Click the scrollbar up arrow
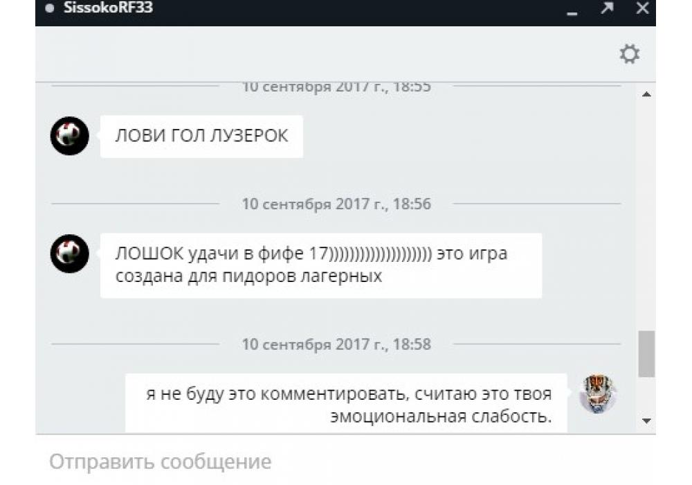The height and width of the screenshot is (485, 692). tap(646, 94)
